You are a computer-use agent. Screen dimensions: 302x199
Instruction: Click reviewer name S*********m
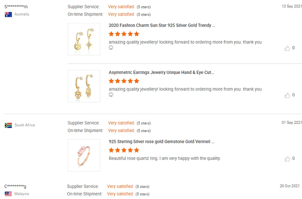click(x=16, y=7)
